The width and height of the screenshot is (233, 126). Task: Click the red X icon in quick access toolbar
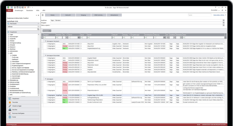[24, 7]
